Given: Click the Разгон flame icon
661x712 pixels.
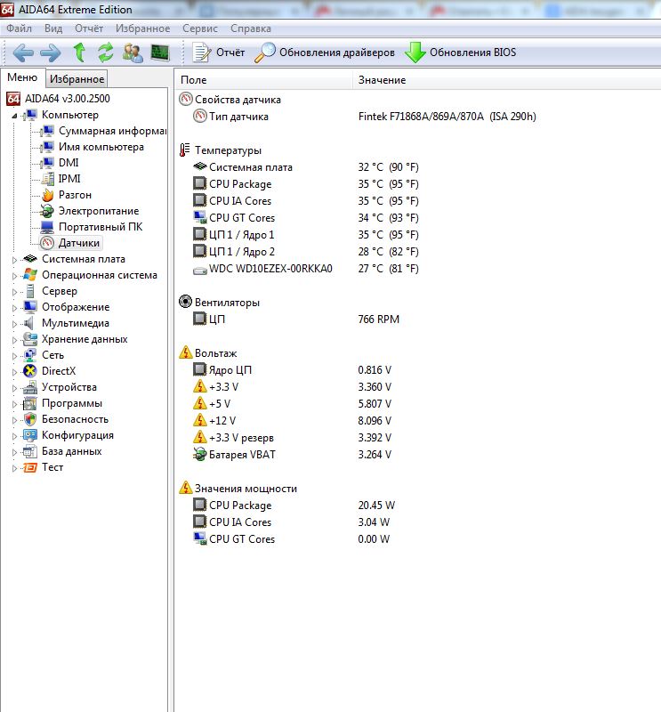Looking at the screenshot, I should click(x=47, y=195).
